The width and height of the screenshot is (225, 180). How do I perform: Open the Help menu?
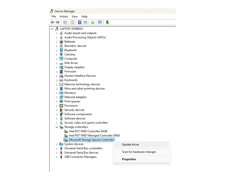84,17
